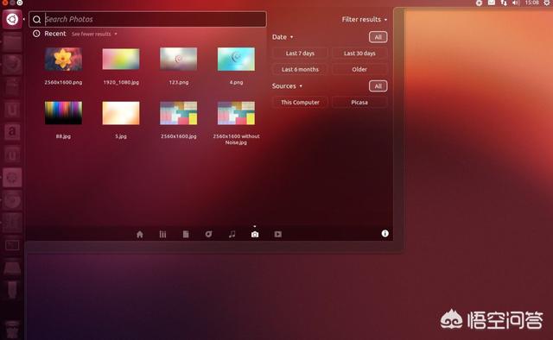This screenshot has height=340, width=553.
Task: Switch to the Videos lens play icon
Action: click(x=278, y=235)
